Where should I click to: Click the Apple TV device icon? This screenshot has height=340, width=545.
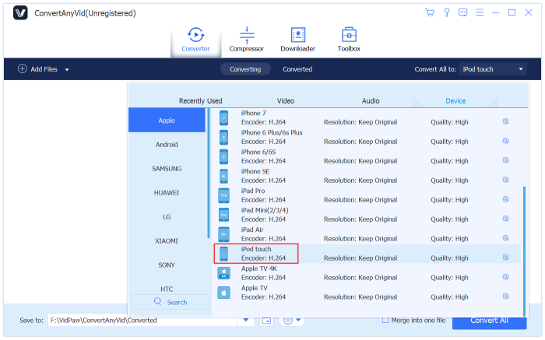[x=224, y=293]
